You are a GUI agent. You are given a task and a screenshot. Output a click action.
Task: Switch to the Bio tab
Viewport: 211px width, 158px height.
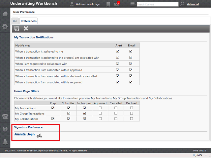(x=15, y=21)
